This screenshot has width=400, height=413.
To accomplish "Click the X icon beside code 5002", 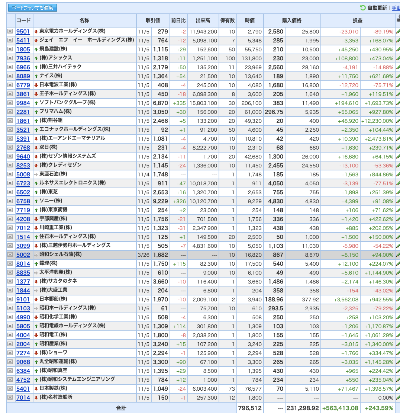I will coord(10,255).
